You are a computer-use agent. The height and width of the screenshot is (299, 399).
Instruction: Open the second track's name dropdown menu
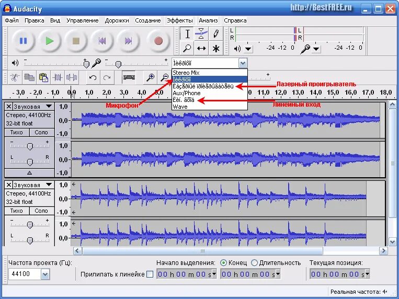(x=49, y=185)
